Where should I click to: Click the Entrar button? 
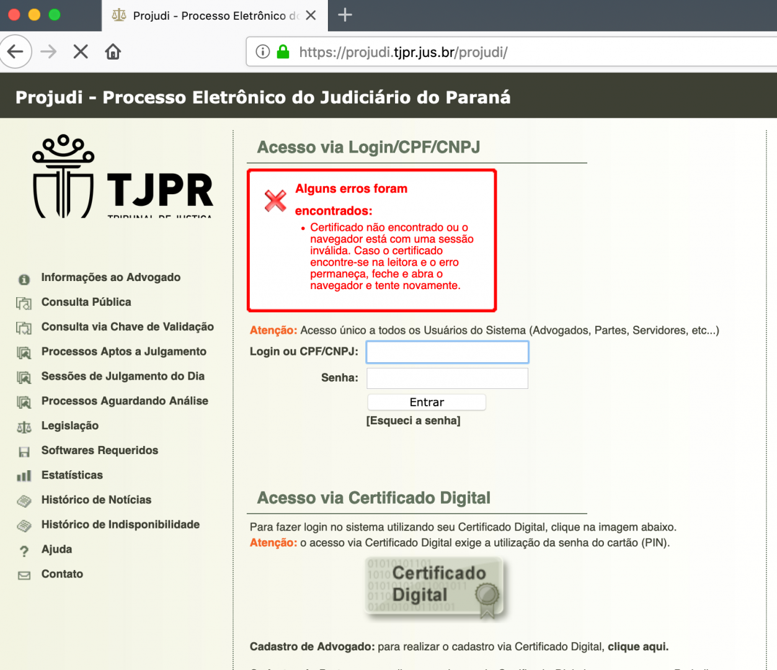click(427, 402)
